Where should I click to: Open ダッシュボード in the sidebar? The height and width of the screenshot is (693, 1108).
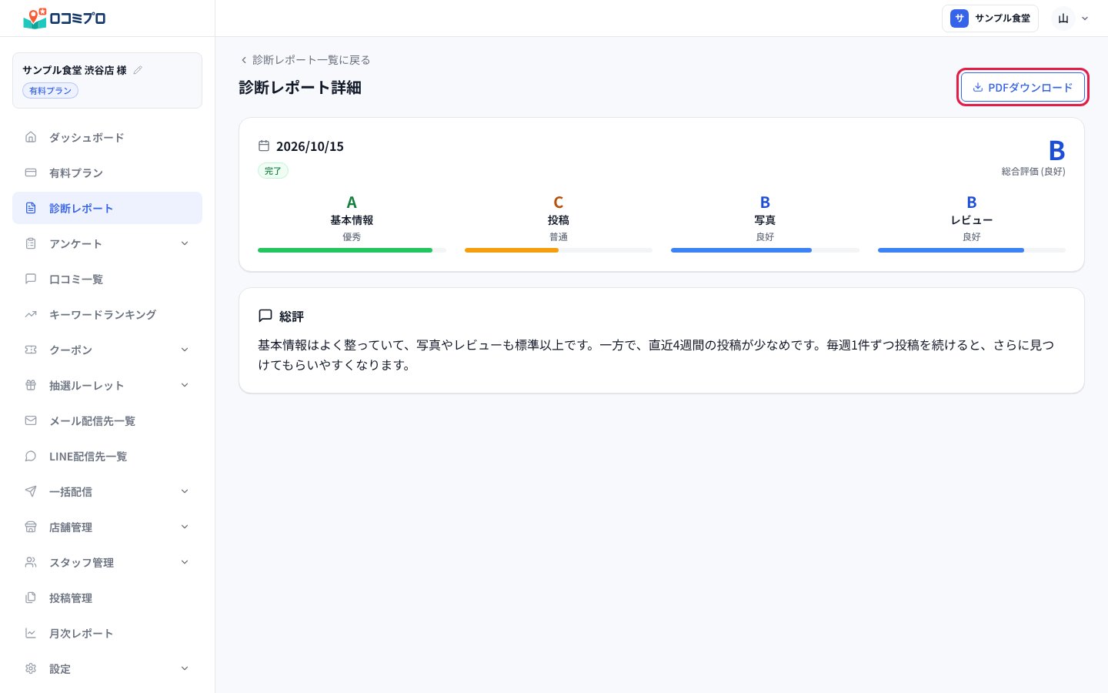click(107, 137)
